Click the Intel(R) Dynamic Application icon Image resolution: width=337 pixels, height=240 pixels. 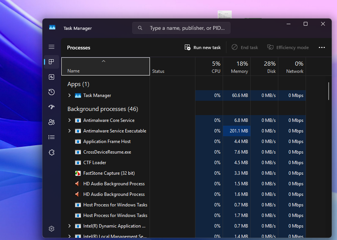pyautogui.click(x=78, y=226)
